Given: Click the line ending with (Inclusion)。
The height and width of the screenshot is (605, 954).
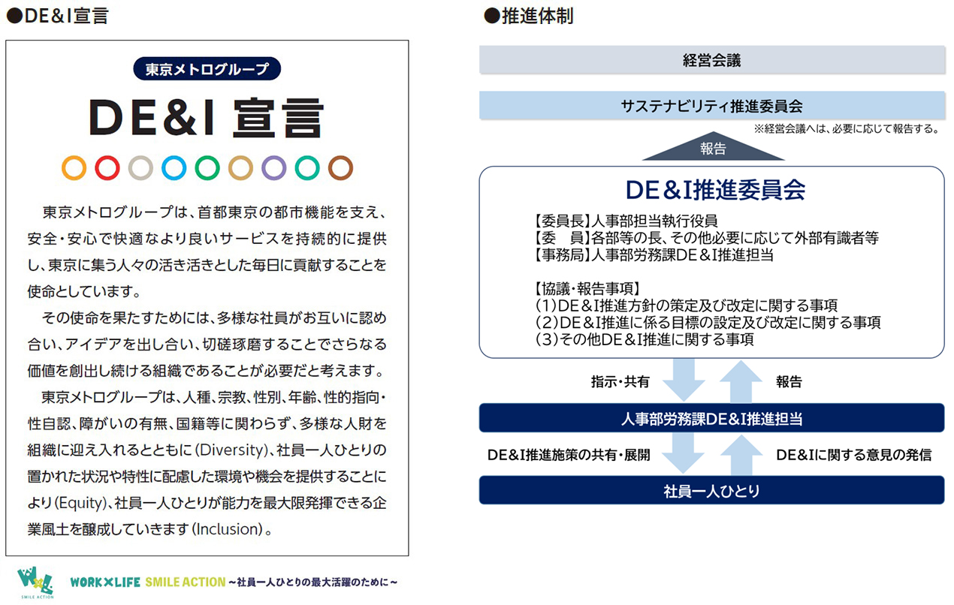Looking at the screenshot, I should click(x=149, y=528).
